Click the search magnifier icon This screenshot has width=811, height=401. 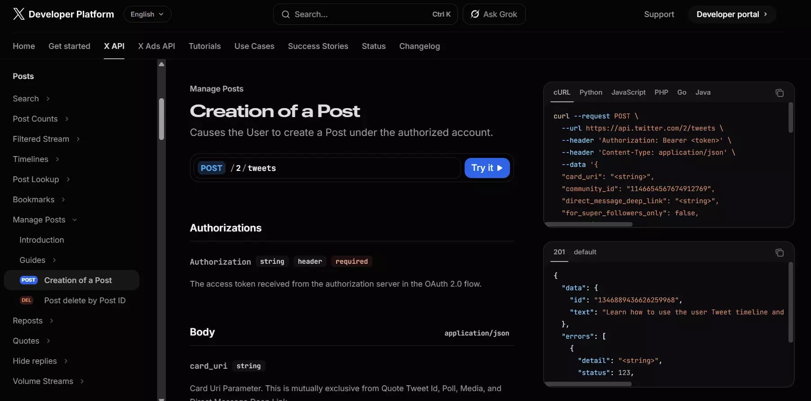285,14
